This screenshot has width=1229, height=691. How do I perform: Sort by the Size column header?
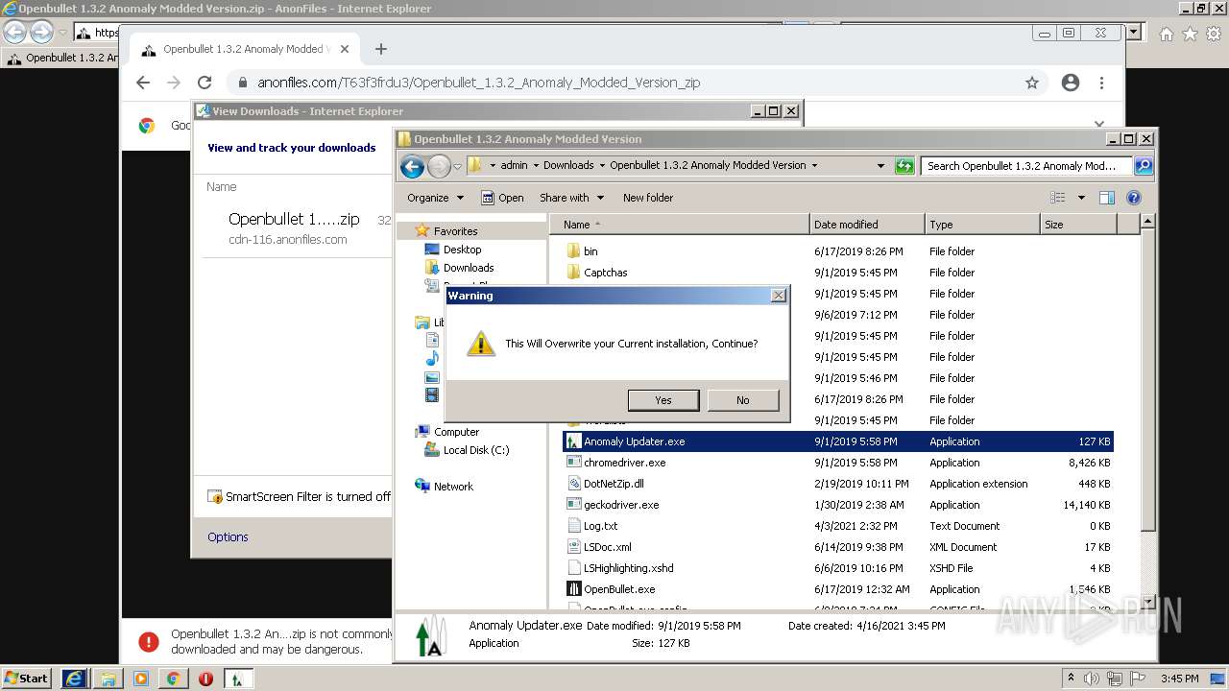point(1079,225)
